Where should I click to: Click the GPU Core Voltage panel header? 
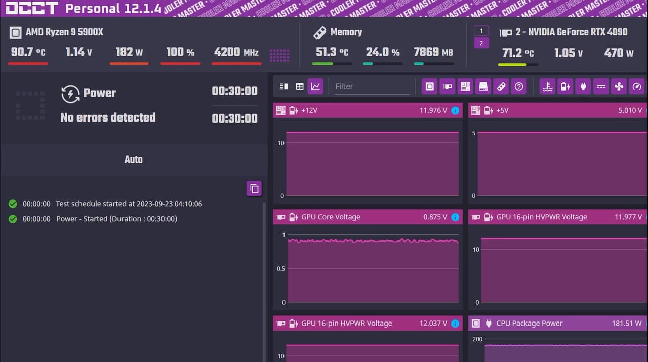pyautogui.click(x=368, y=217)
